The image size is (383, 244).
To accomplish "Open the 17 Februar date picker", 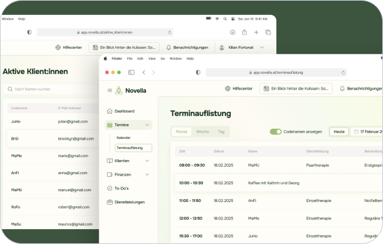I will tap(367, 131).
